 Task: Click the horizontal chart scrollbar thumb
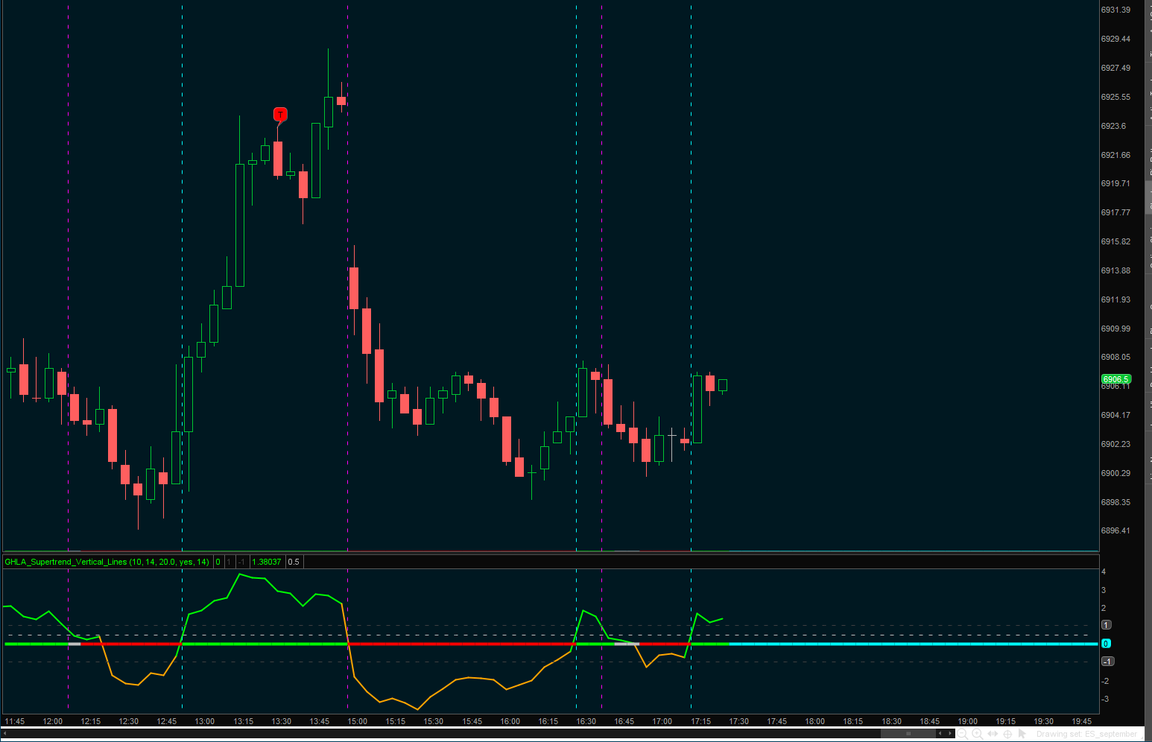[908, 733]
